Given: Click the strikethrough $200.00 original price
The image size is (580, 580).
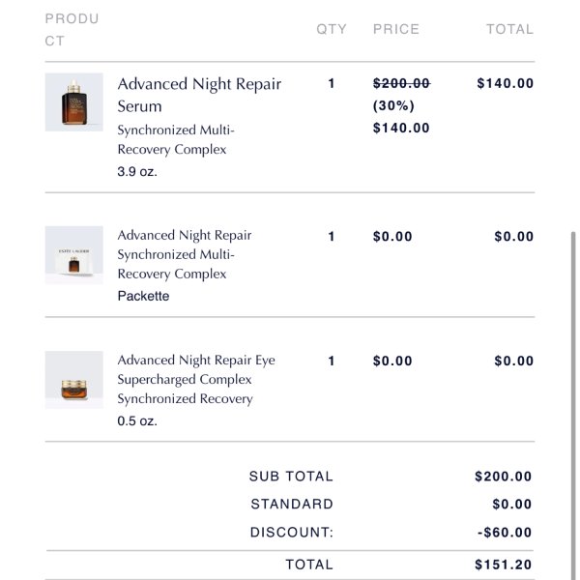Looking at the screenshot, I should [401, 83].
